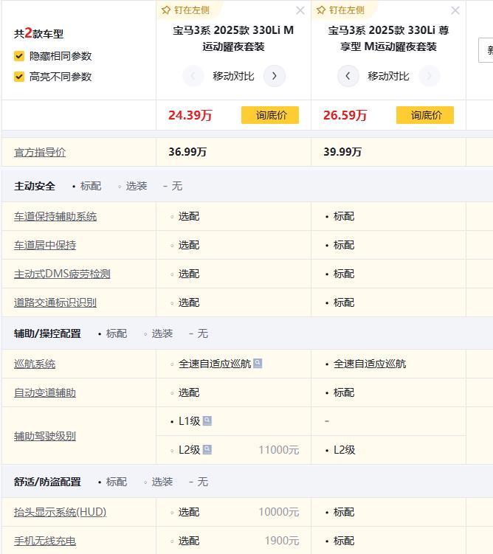Open 车道居中保持 explanation link
This screenshot has width=493, height=554.
tap(45, 245)
